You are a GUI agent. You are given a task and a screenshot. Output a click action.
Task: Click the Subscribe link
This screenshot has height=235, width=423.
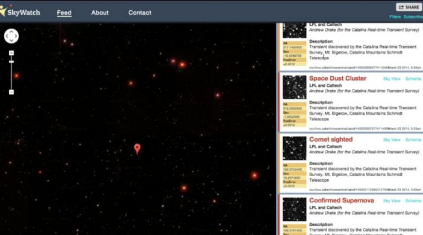point(413,17)
